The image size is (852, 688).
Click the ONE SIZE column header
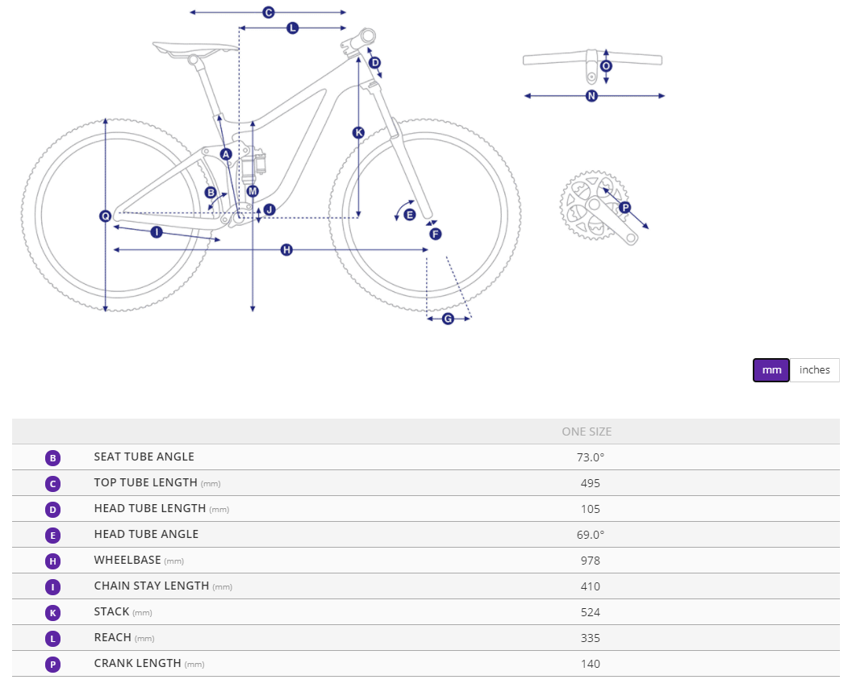coord(587,432)
